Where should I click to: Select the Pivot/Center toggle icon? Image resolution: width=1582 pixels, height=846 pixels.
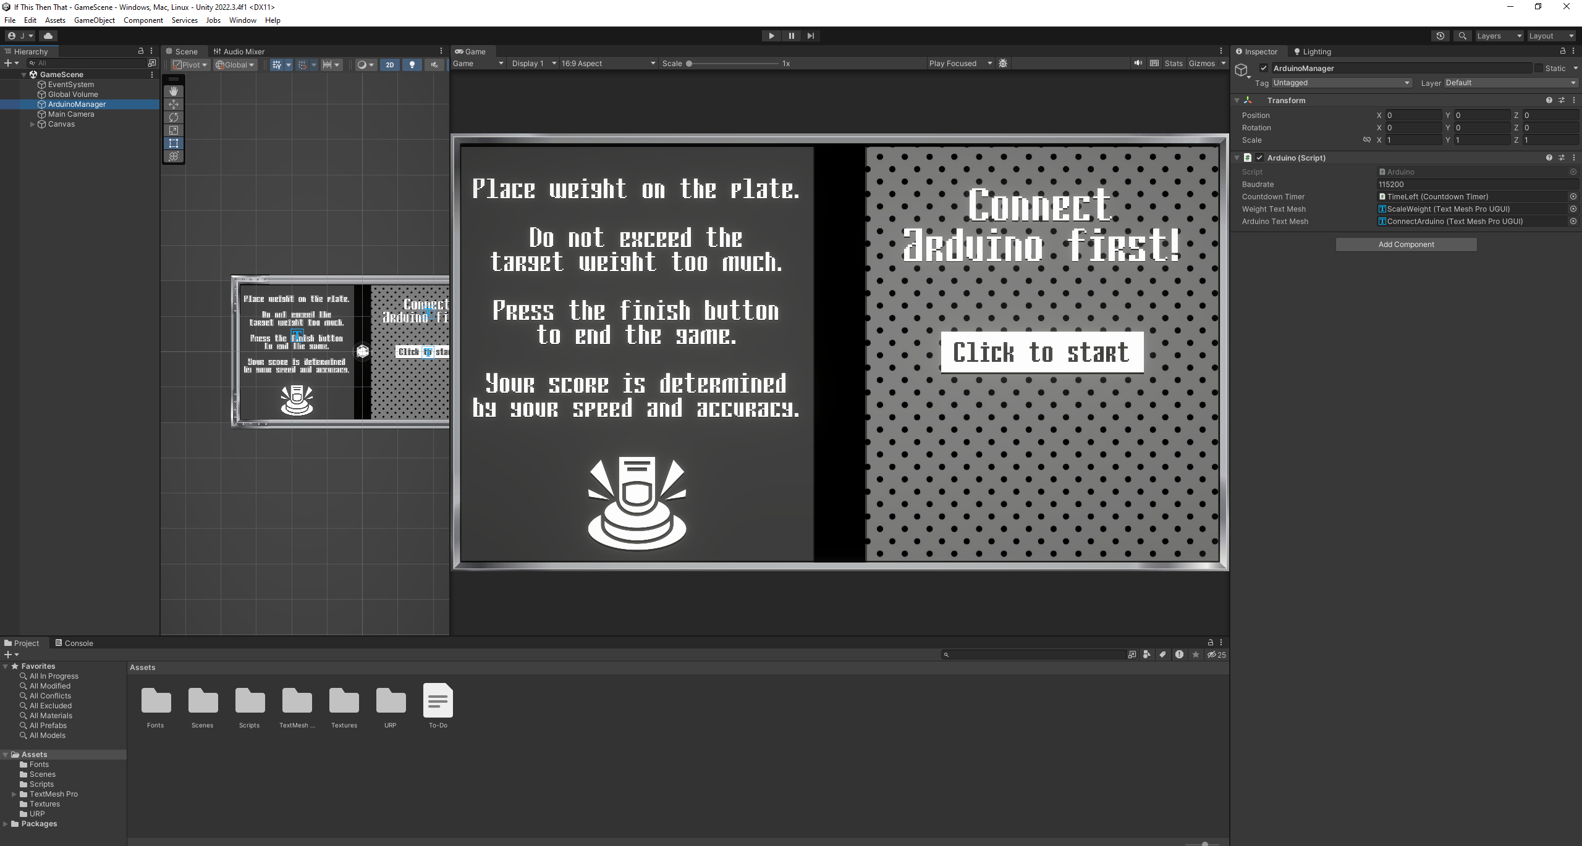[x=188, y=63]
